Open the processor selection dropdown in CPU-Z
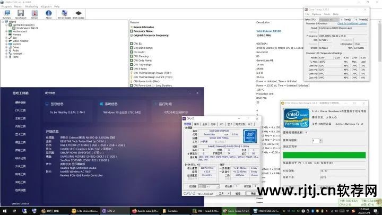This screenshot has height=215, width=382. [x=209, y=186]
